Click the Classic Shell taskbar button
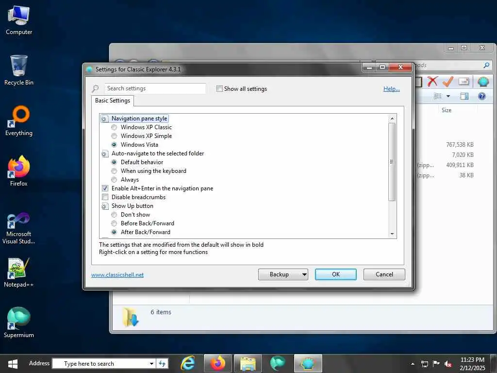497x373 pixels. coord(308,363)
